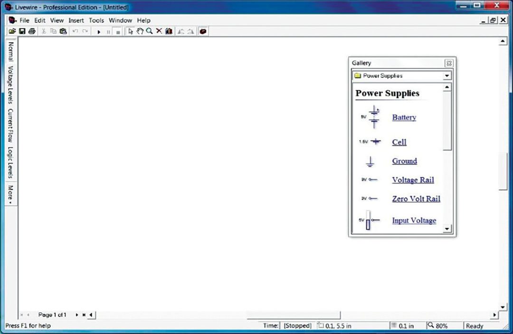
Task: Open the Tools menu
Action: click(96, 20)
